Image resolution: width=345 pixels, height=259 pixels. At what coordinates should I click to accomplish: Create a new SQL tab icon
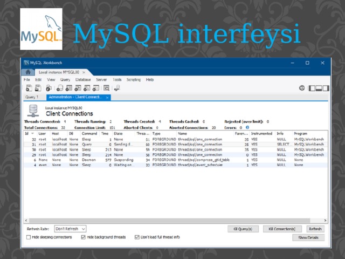[x=29, y=88]
